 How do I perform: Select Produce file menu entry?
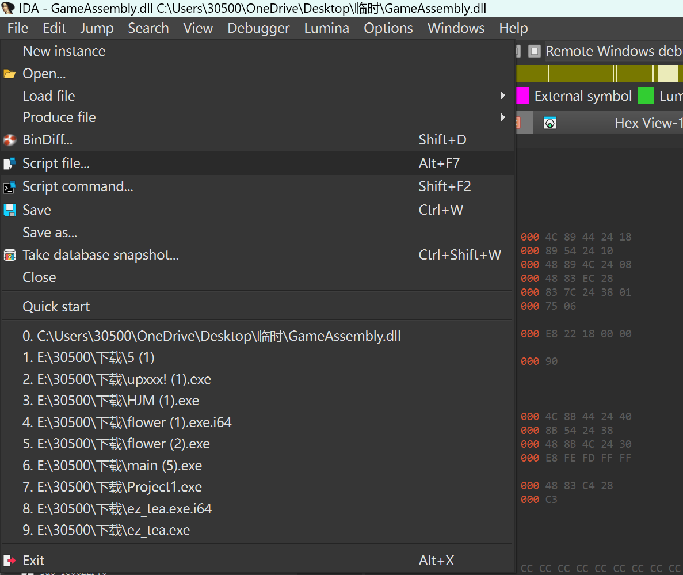point(257,117)
